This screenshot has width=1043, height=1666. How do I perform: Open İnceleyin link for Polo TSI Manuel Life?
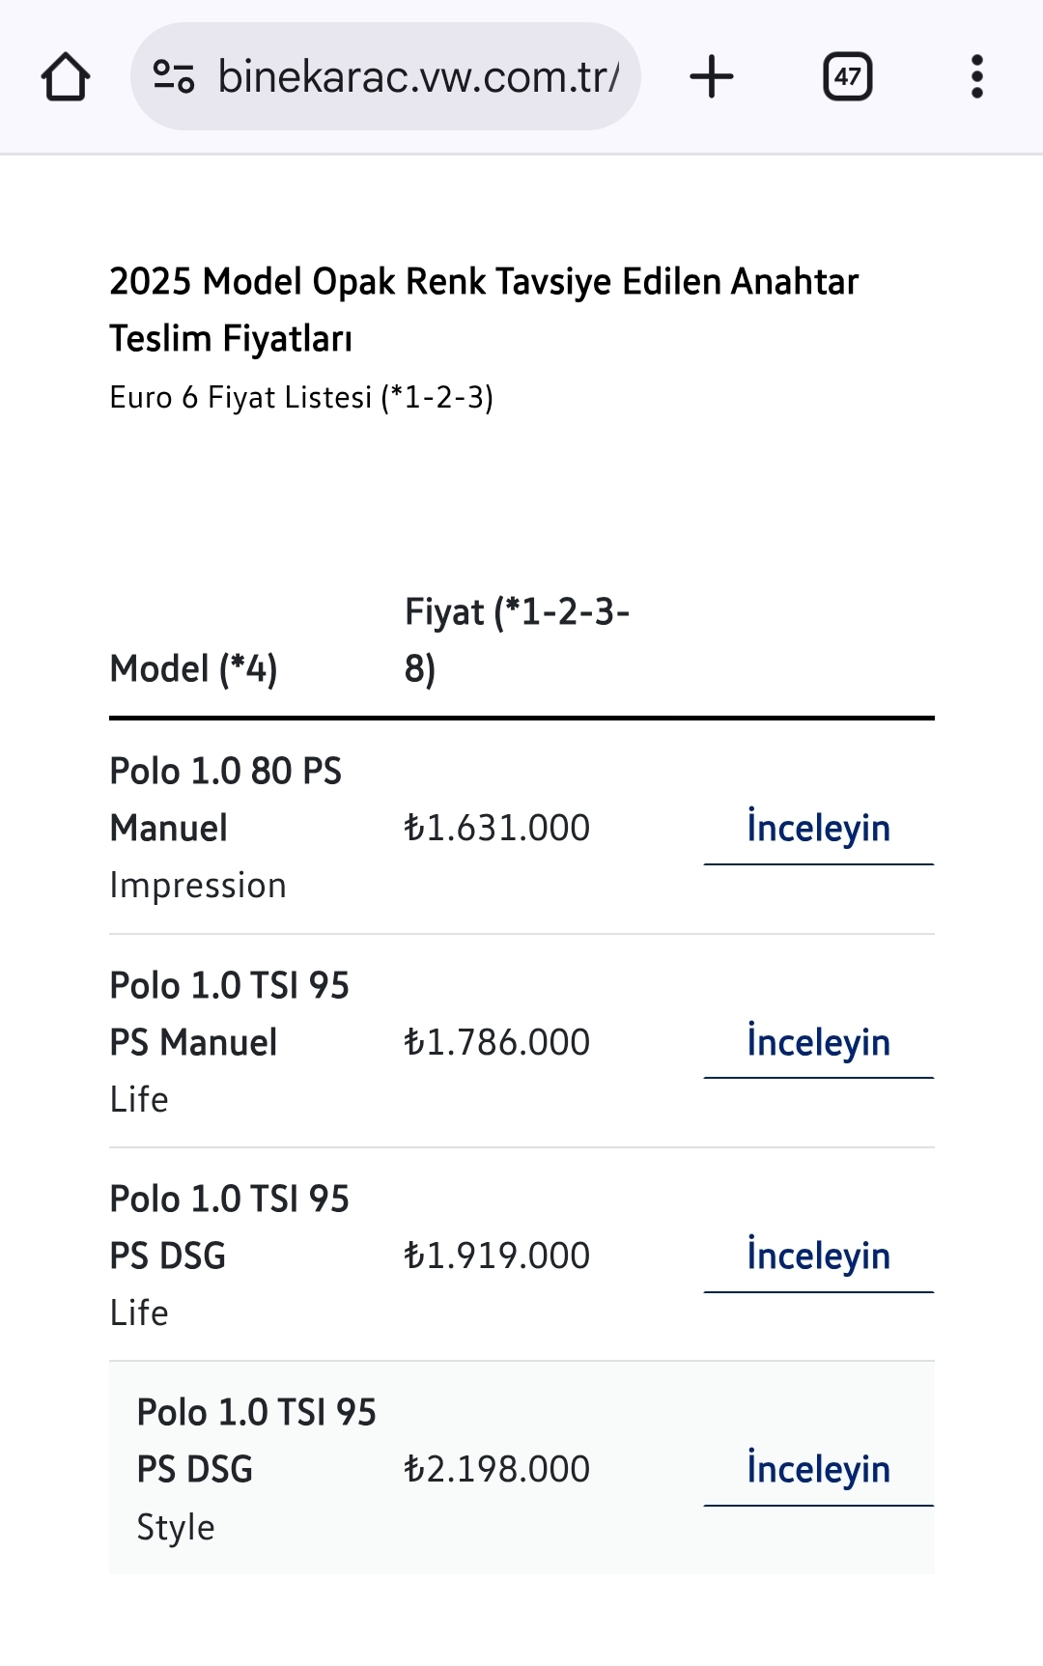(x=819, y=1043)
